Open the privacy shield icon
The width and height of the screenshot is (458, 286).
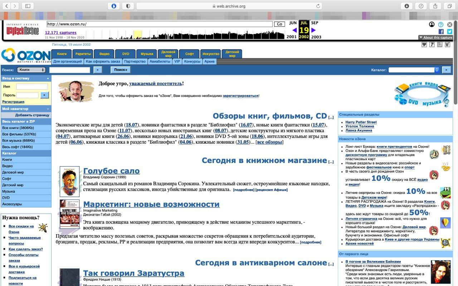pyautogui.click(x=128, y=6)
